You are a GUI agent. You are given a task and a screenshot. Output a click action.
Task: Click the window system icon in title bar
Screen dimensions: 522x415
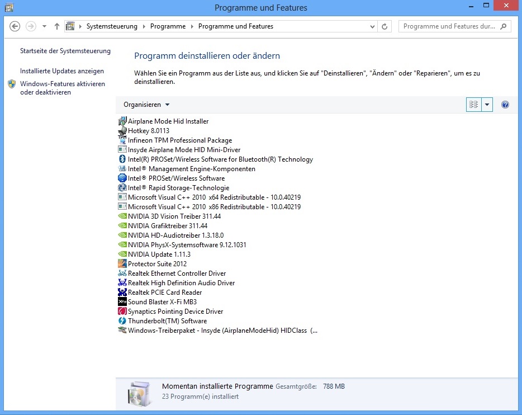(x=9, y=7)
